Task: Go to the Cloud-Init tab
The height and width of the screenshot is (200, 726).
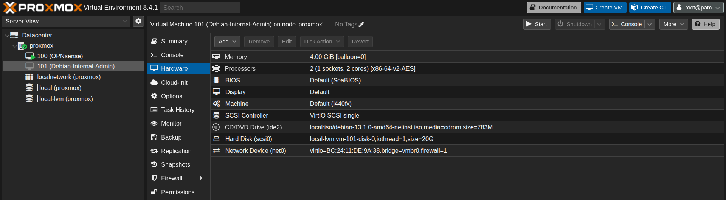Action: tap(174, 82)
